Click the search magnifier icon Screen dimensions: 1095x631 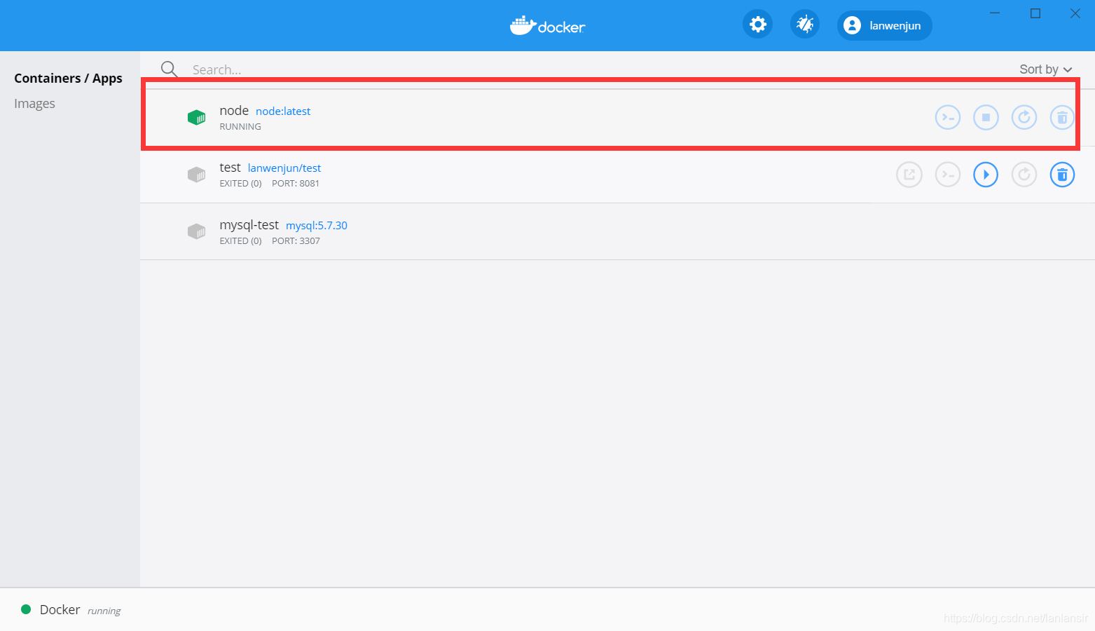[169, 69]
